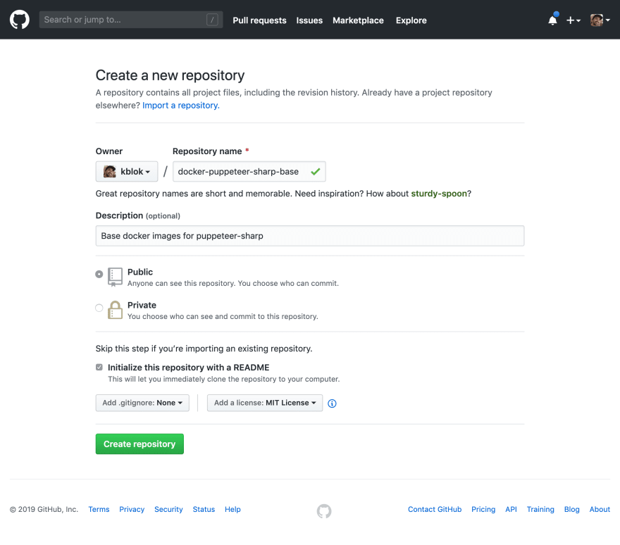
Task: Open Explore in the top navigation
Action: point(411,20)
